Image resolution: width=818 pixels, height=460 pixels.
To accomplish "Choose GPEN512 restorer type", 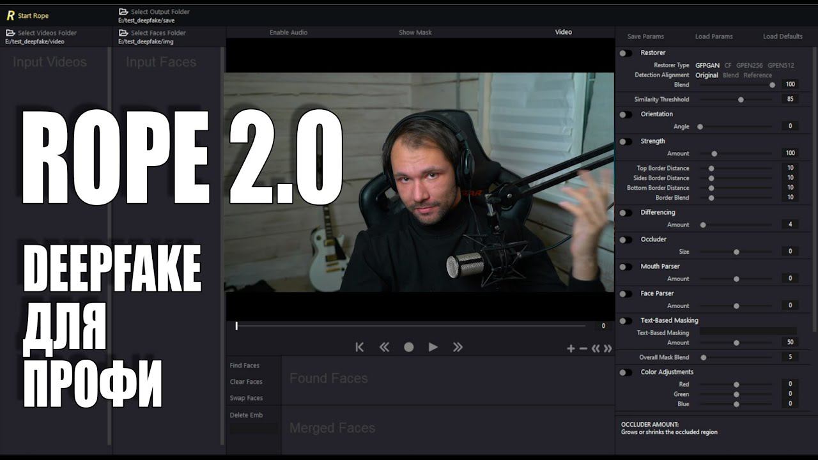I will coord(781,65).
